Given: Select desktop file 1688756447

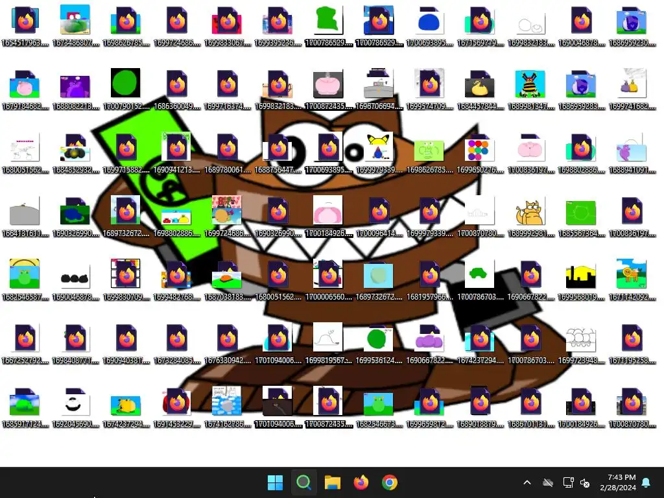Looking at the screenshot, I should coord(278,152).
